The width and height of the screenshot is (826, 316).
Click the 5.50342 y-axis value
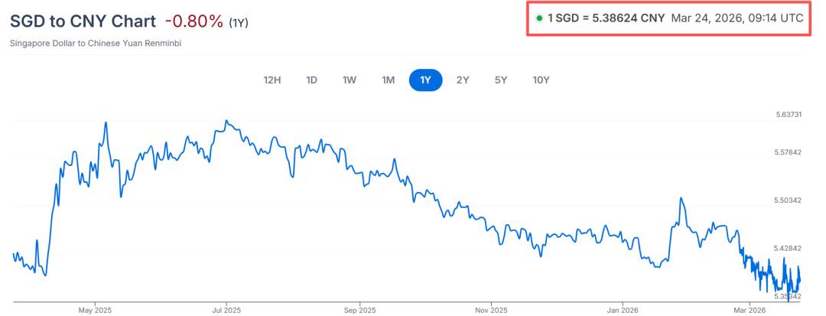pyautogui.click(x=788, y=200)
